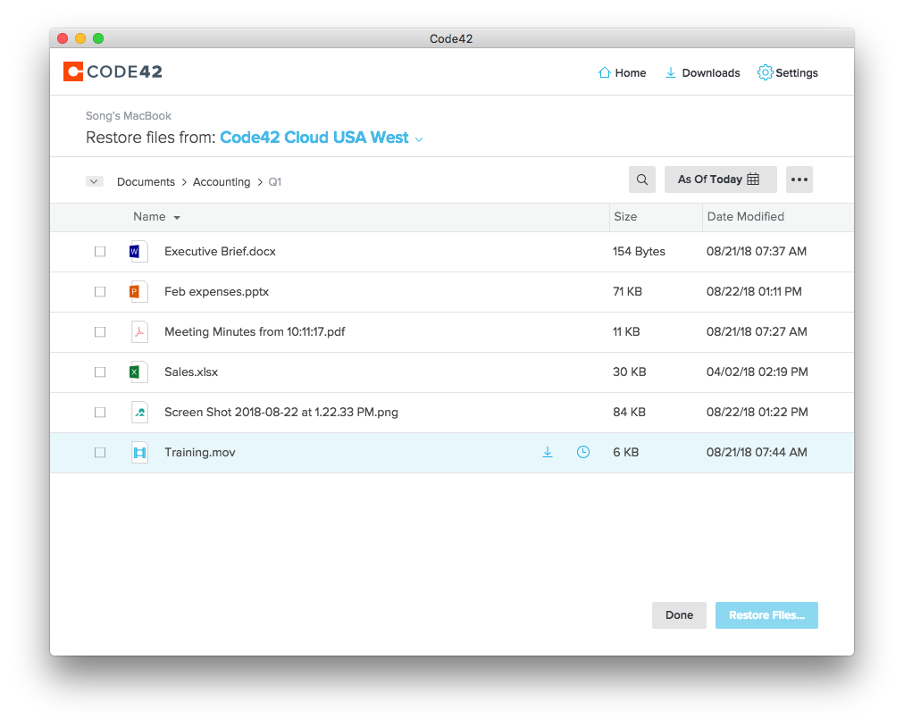904x727 pixels.
Task: Open the As Of Today date picker
Action: (720, 180)
